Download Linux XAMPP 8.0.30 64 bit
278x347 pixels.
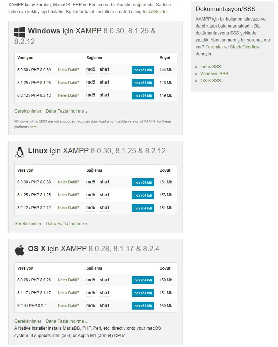click(143, 182)
